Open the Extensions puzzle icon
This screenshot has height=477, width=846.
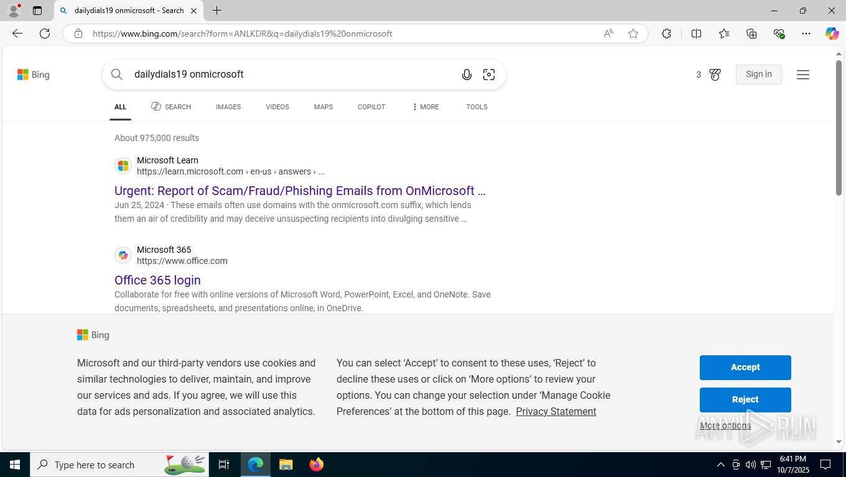pos(666,34)
